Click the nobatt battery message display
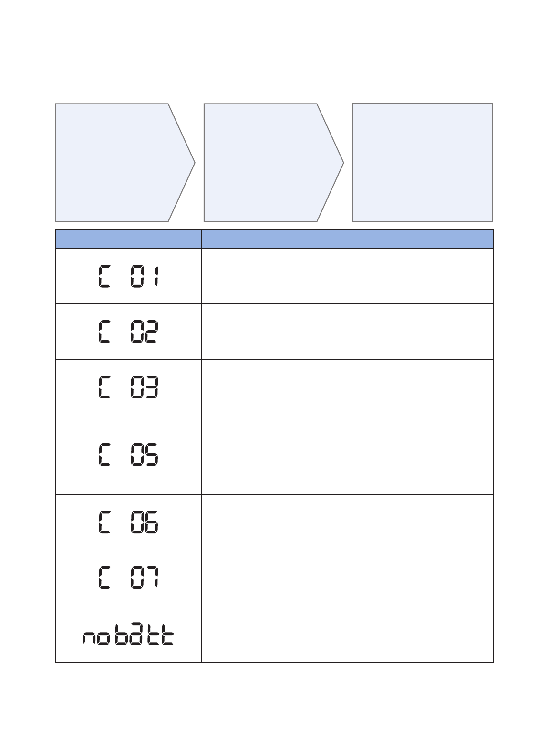Image resolution: width=548 pixels, height=751 pixels. 128,635
